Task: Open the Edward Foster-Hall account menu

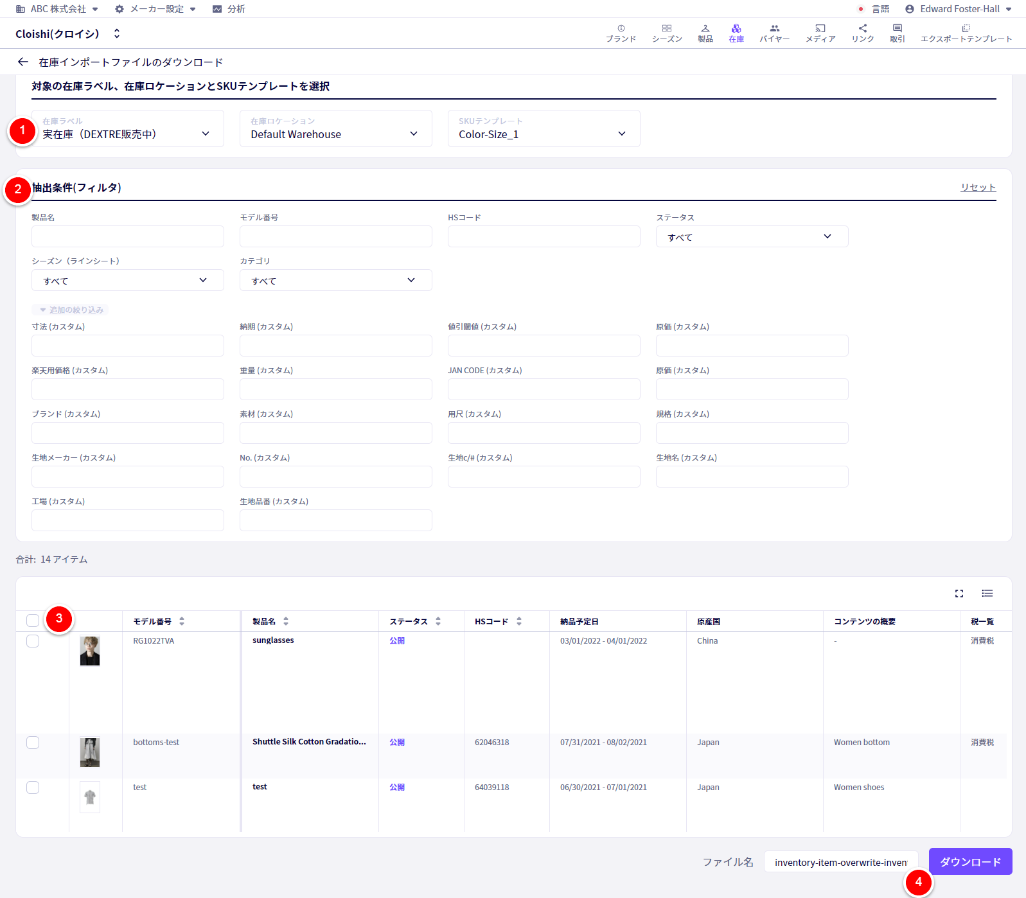Action: (x=959, y=9)
